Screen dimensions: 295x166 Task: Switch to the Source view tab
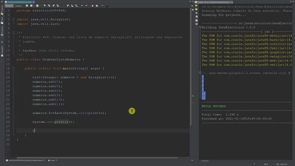(9, 6)
